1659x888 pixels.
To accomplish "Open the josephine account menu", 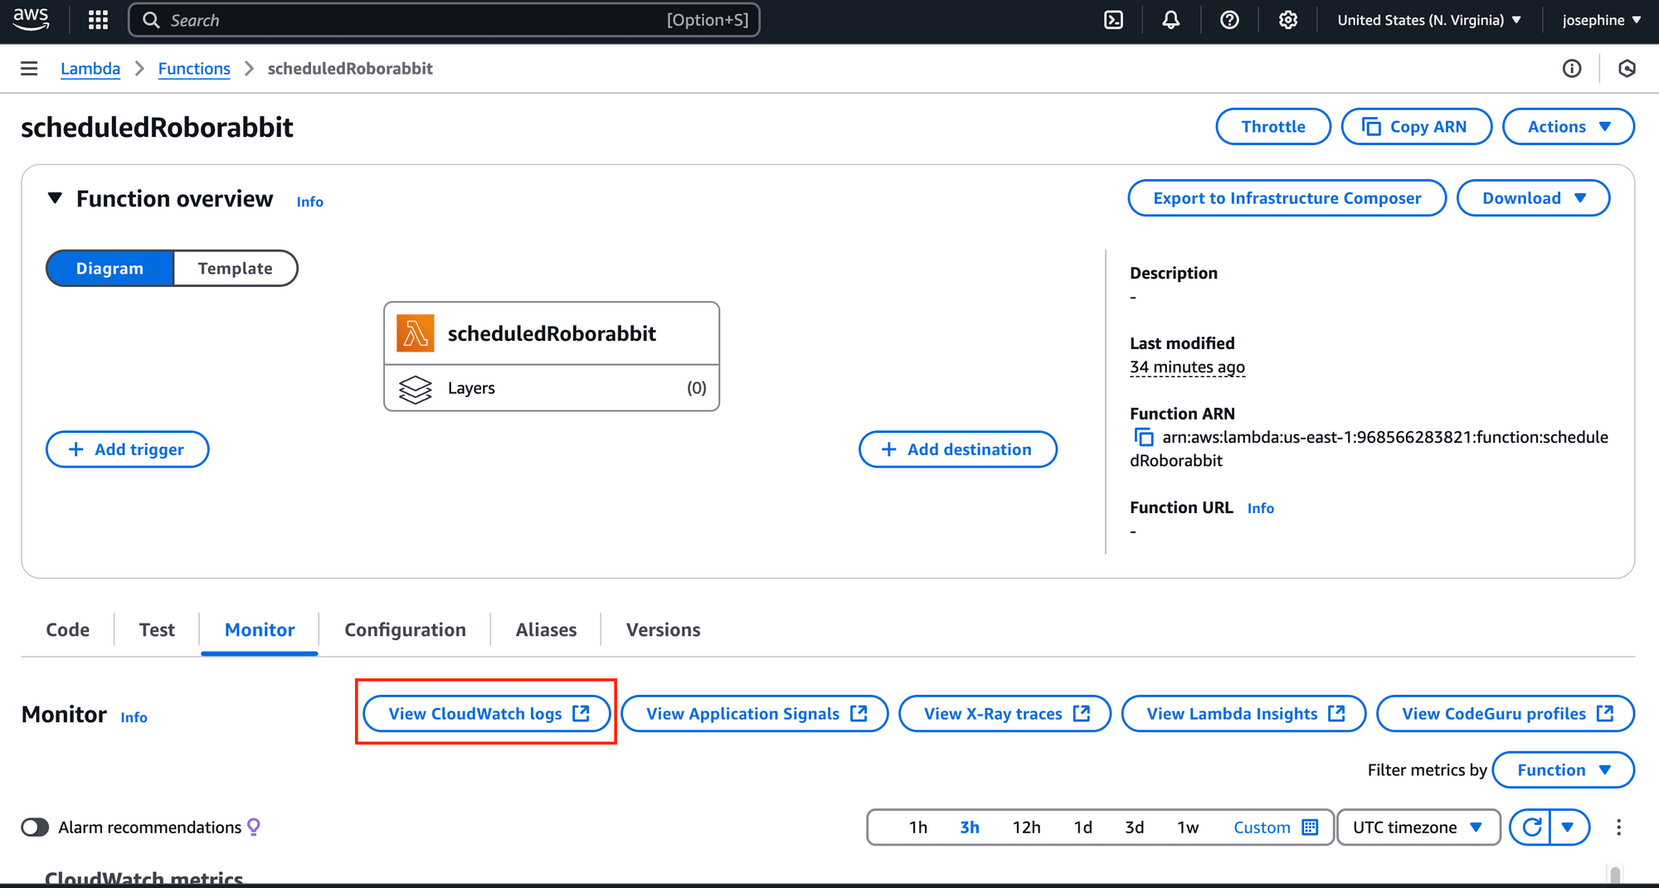I will click(1601, 20).
